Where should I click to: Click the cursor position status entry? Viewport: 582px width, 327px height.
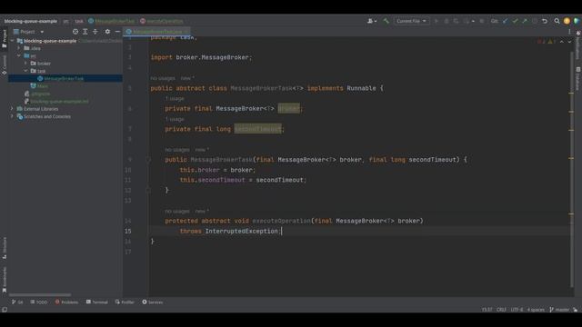(487, 310)
